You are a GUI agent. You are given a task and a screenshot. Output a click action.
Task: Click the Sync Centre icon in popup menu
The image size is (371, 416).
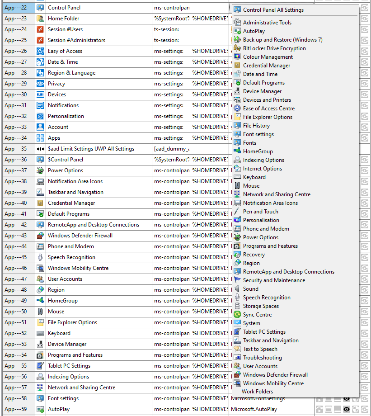237,315
